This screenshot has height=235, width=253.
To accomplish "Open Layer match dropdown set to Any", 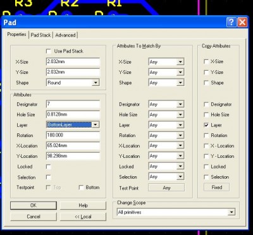I will (x=166, y=125).
